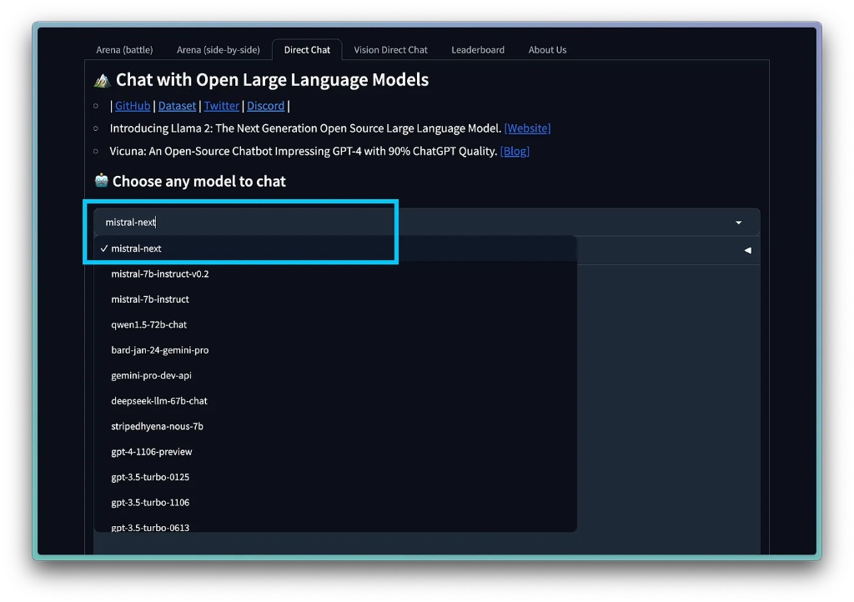Viewport: 854px width, 602px height.
Task: Select gemini-pro-dev-api in model list
Action: 151,376
